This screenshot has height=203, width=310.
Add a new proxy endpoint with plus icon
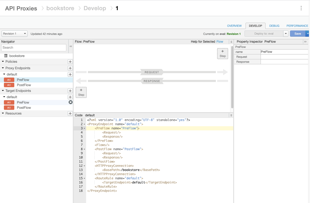[70, 68]
